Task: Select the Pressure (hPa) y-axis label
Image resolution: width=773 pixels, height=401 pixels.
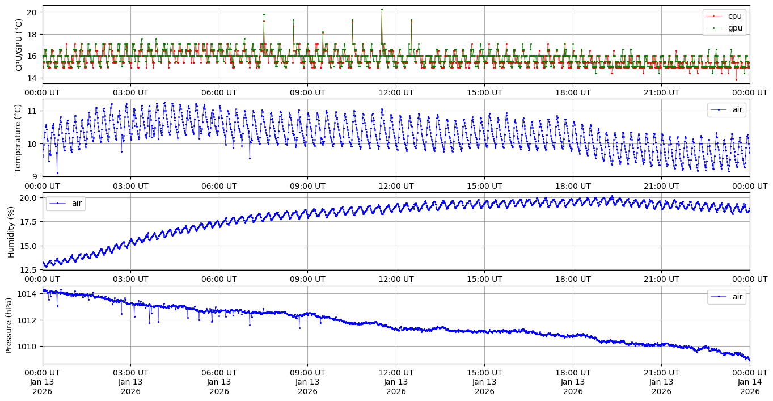Action: pyautogui.click(x=9, y=325)
